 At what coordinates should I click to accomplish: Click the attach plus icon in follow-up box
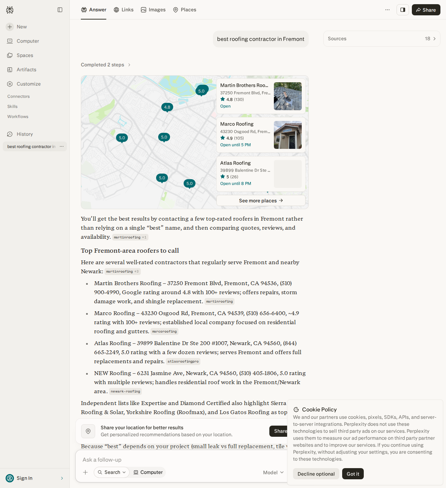[85, 472]
